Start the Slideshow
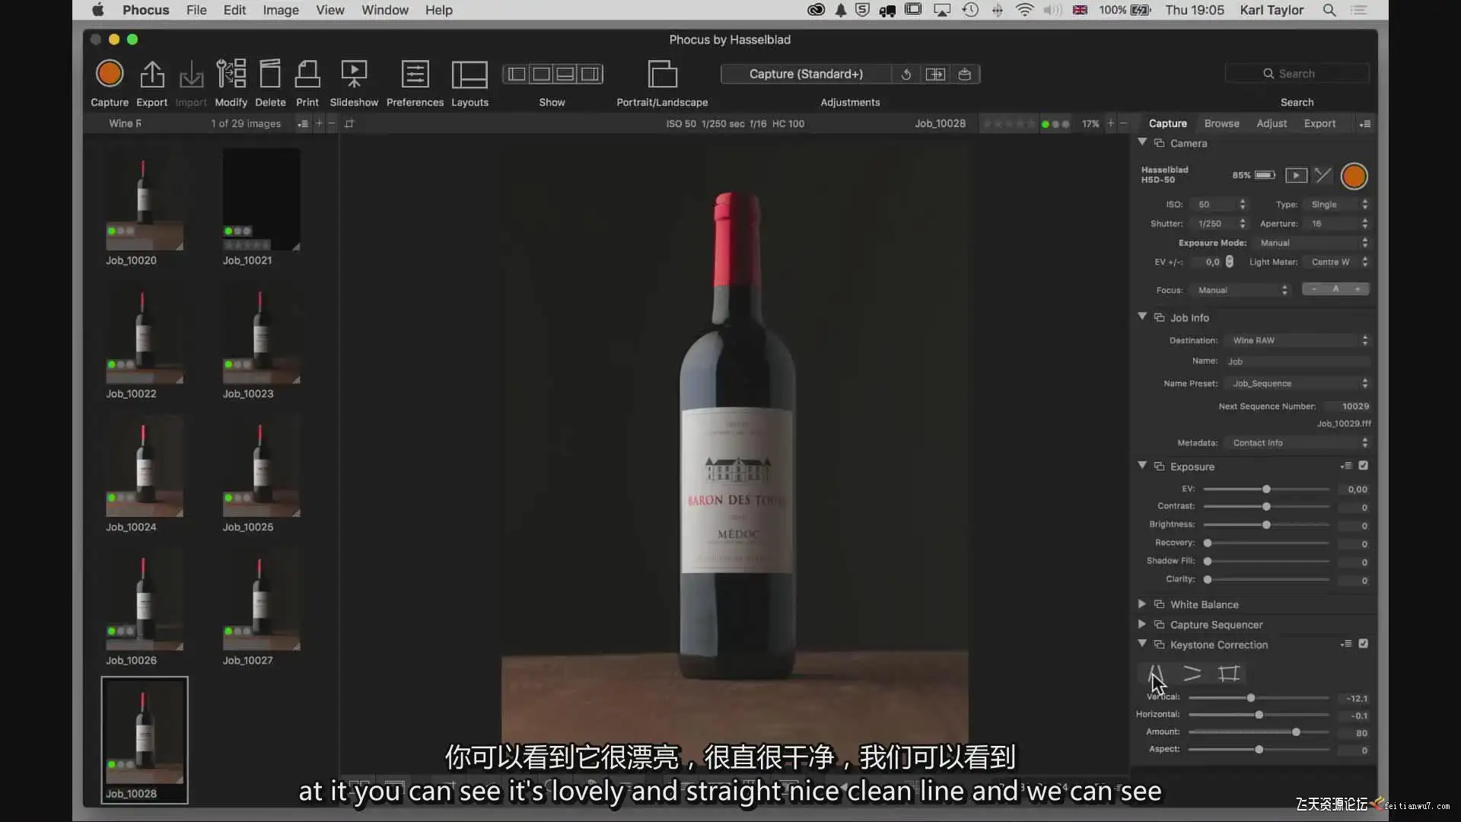 tap(354, 75)
